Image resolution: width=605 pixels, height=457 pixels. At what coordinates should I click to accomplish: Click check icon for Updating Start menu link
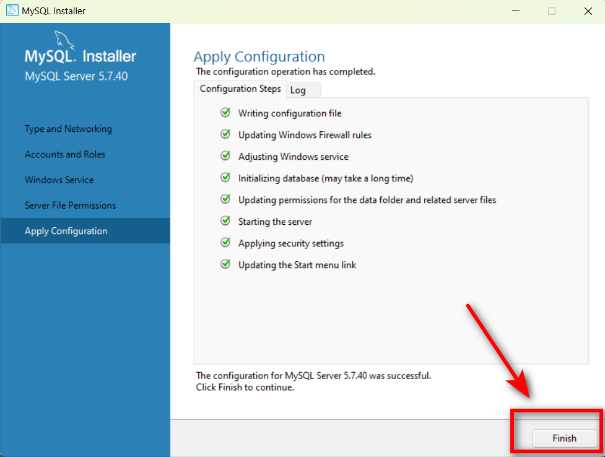click(225, 264)
